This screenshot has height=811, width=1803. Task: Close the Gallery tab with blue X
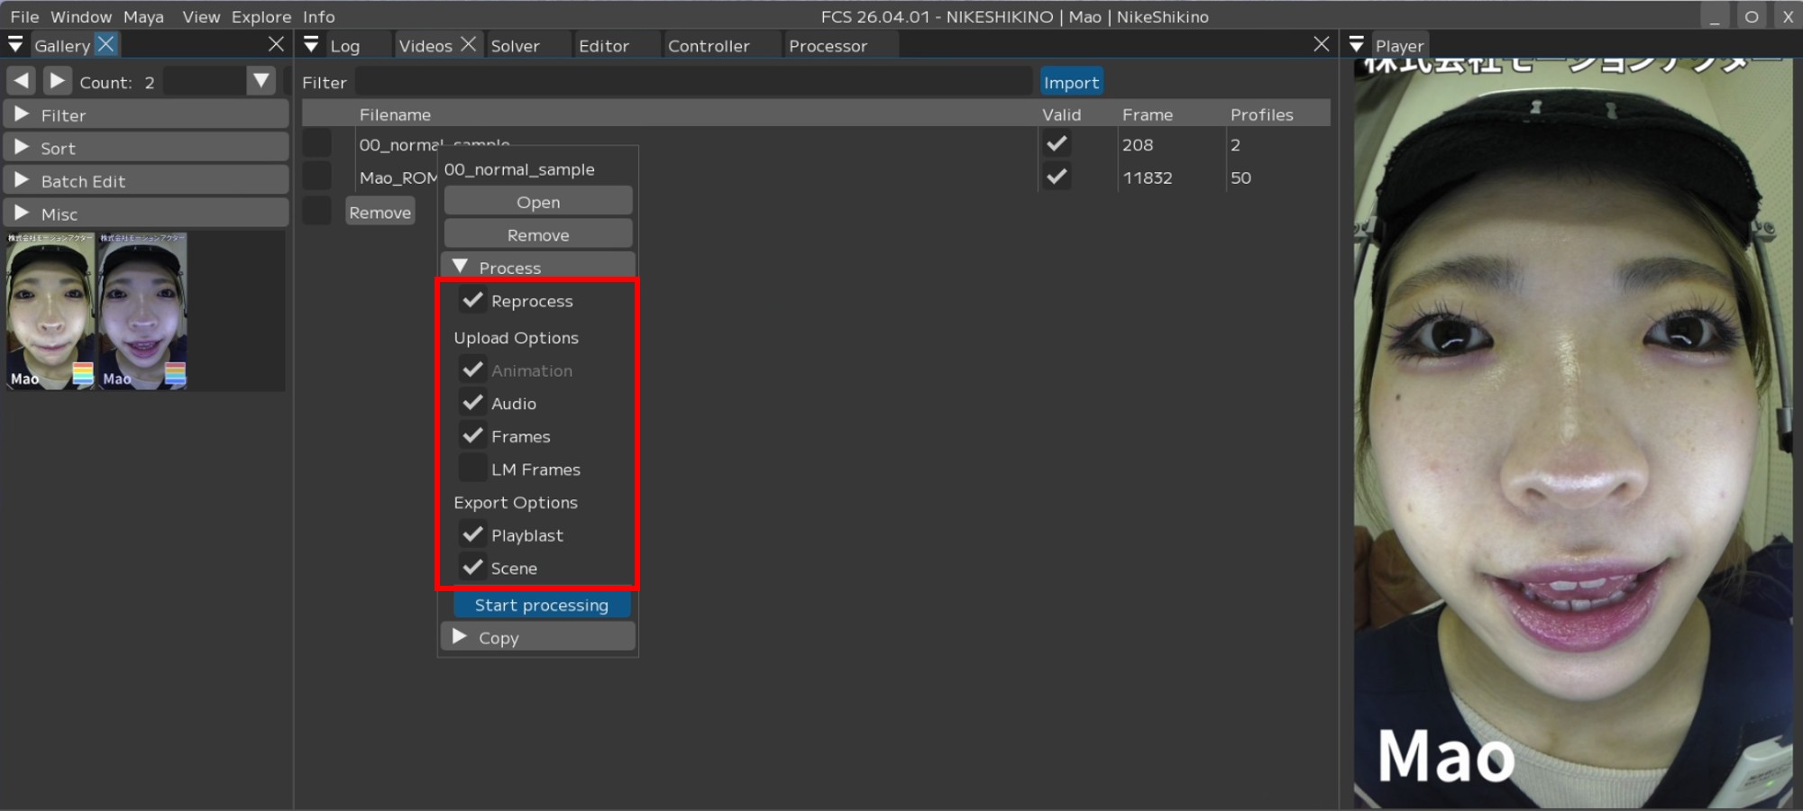pos(106,44)
